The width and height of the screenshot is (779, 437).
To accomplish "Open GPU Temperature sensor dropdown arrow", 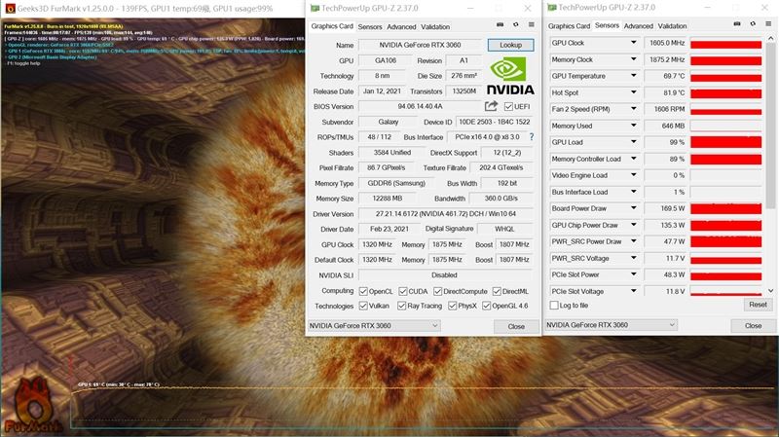I will (x=634, y=76).
